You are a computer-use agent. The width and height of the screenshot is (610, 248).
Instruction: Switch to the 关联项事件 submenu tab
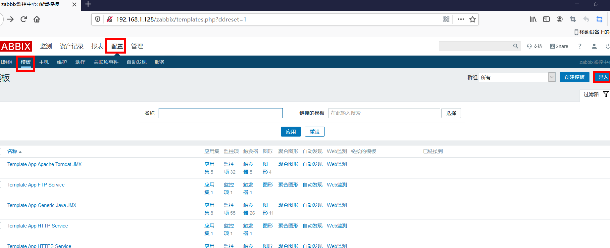[106, 62]
